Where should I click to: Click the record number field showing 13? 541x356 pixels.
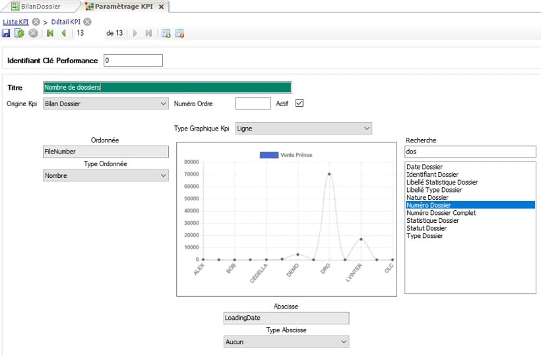coord(89,33)
